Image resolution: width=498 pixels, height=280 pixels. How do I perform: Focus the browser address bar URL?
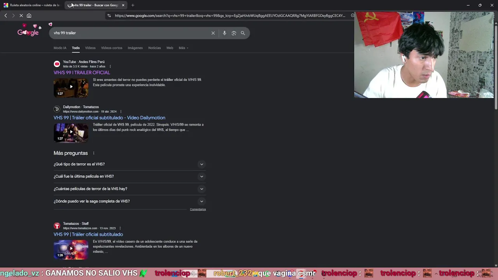click(230, 16)
